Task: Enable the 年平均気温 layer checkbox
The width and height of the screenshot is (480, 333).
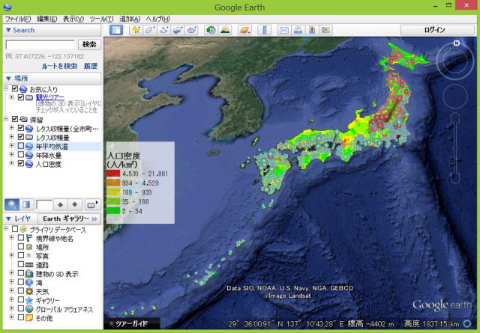Action: click(x=21, y=147)
